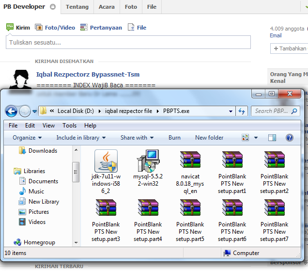
Task: Create a New folder
Action: pos(209,138)
